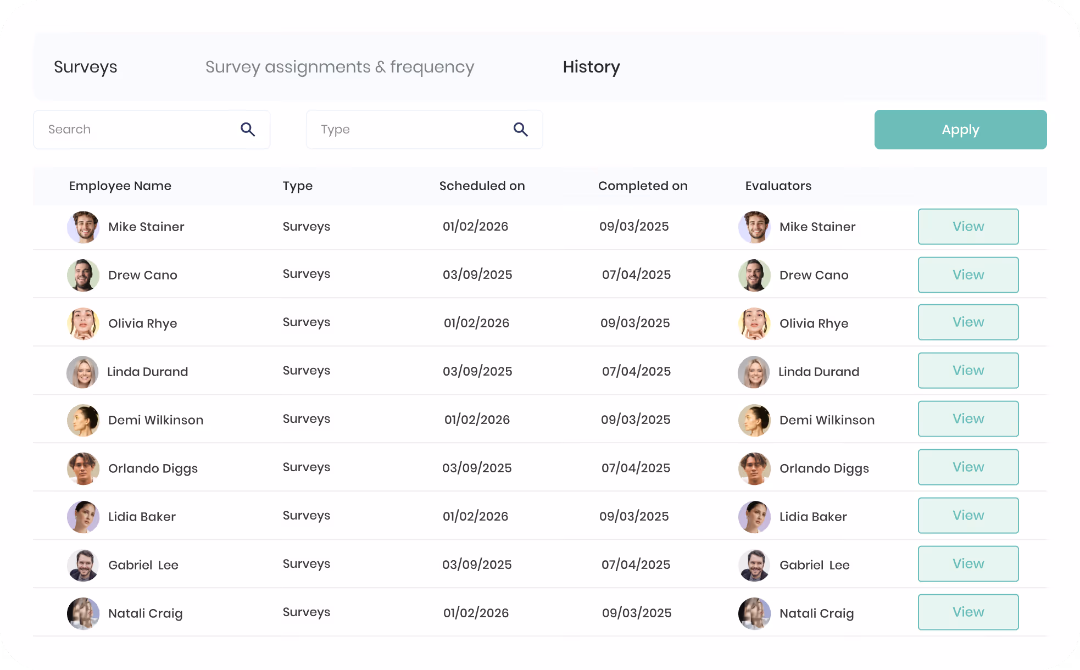Click Drew Cano's completed date 07/04/2025
This screenshot has height=670, width=1080.
(637, 275)
